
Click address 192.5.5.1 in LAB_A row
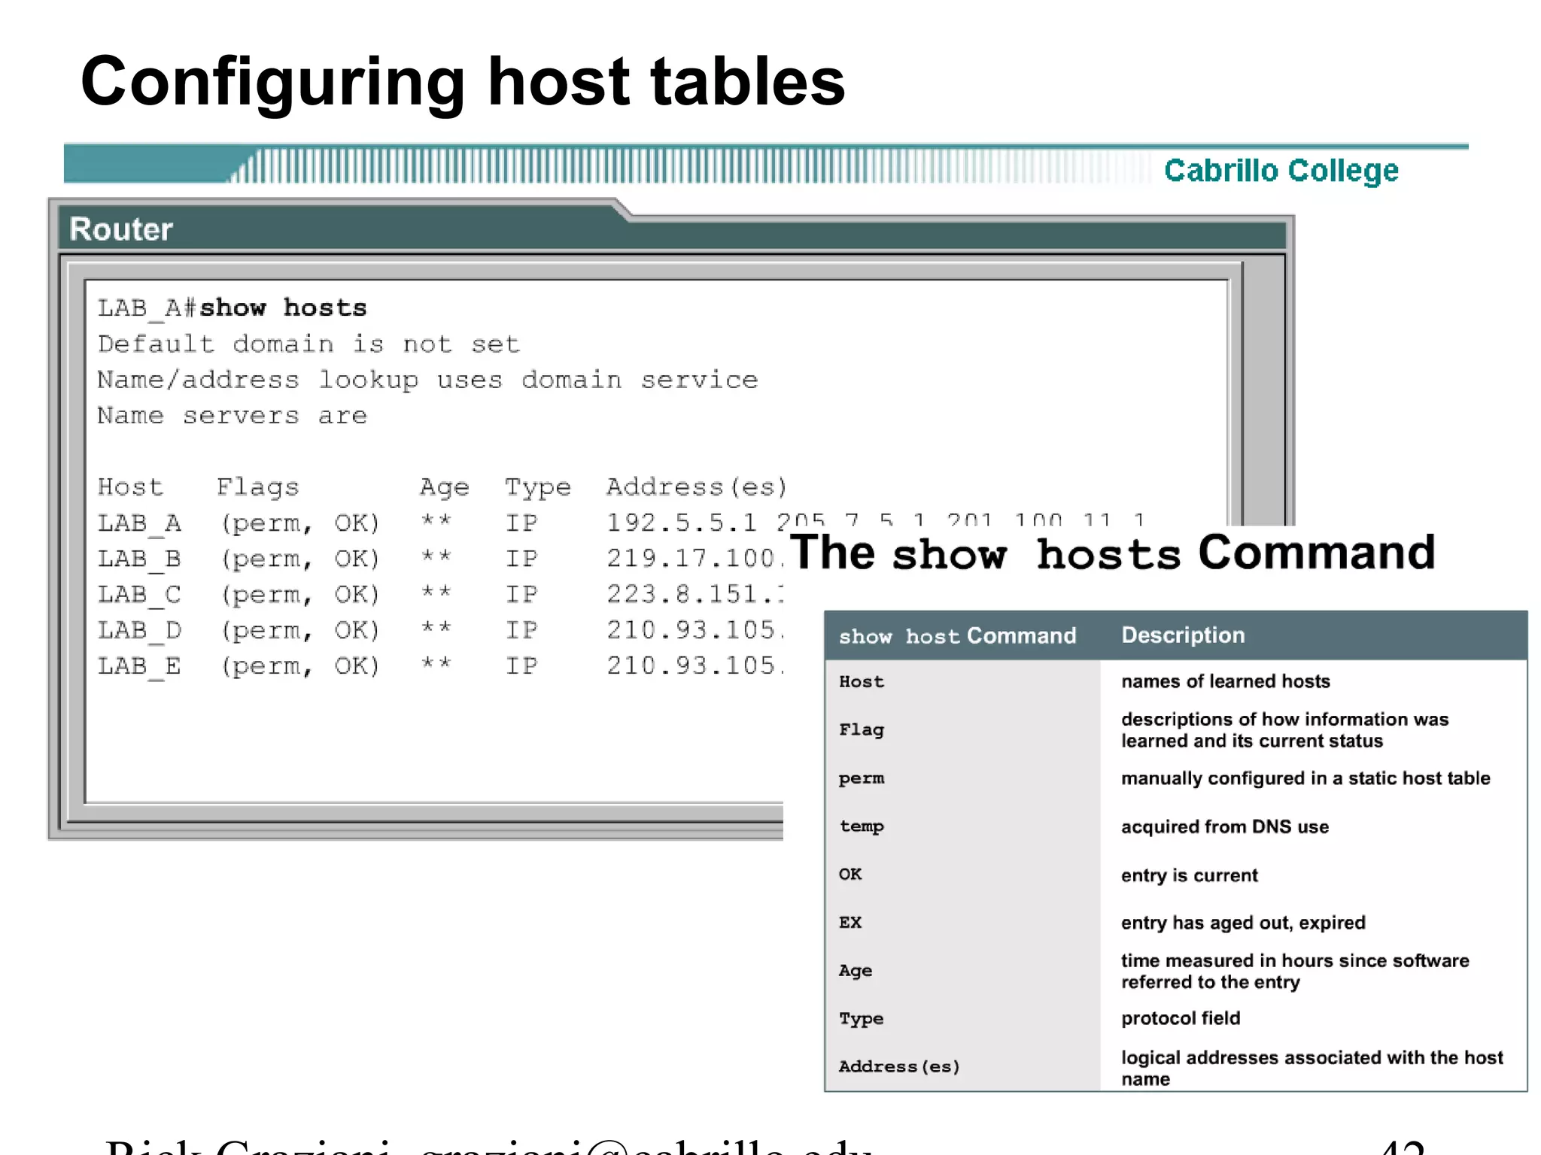pyautogui.click(x=681, y=523)
